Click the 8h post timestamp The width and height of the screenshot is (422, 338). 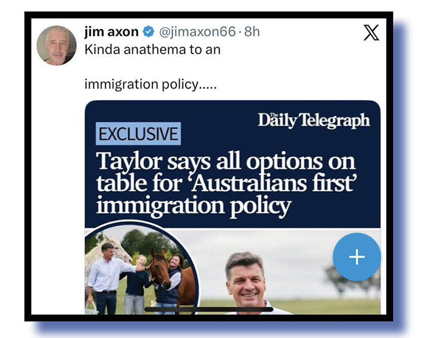pyautogui.click(x=252, y=32)
